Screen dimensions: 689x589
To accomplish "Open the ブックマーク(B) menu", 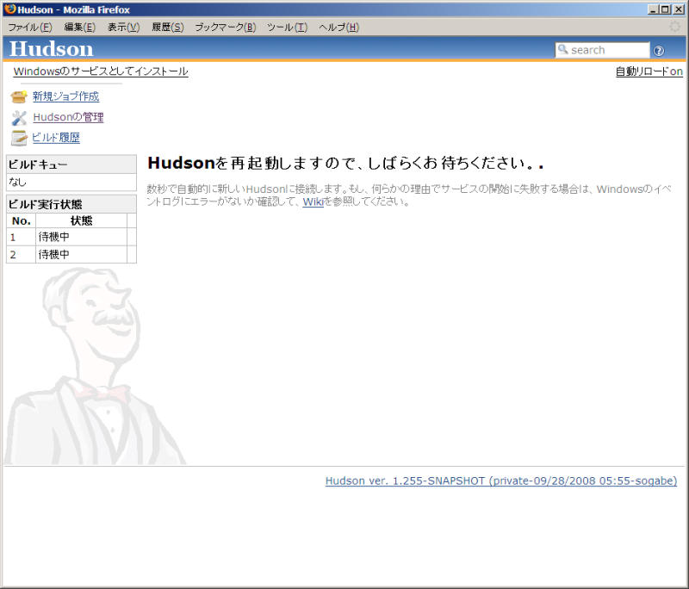I will [x=226, y=28].
